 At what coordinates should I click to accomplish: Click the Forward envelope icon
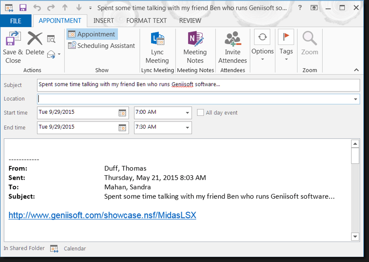(x=51, y=54)
